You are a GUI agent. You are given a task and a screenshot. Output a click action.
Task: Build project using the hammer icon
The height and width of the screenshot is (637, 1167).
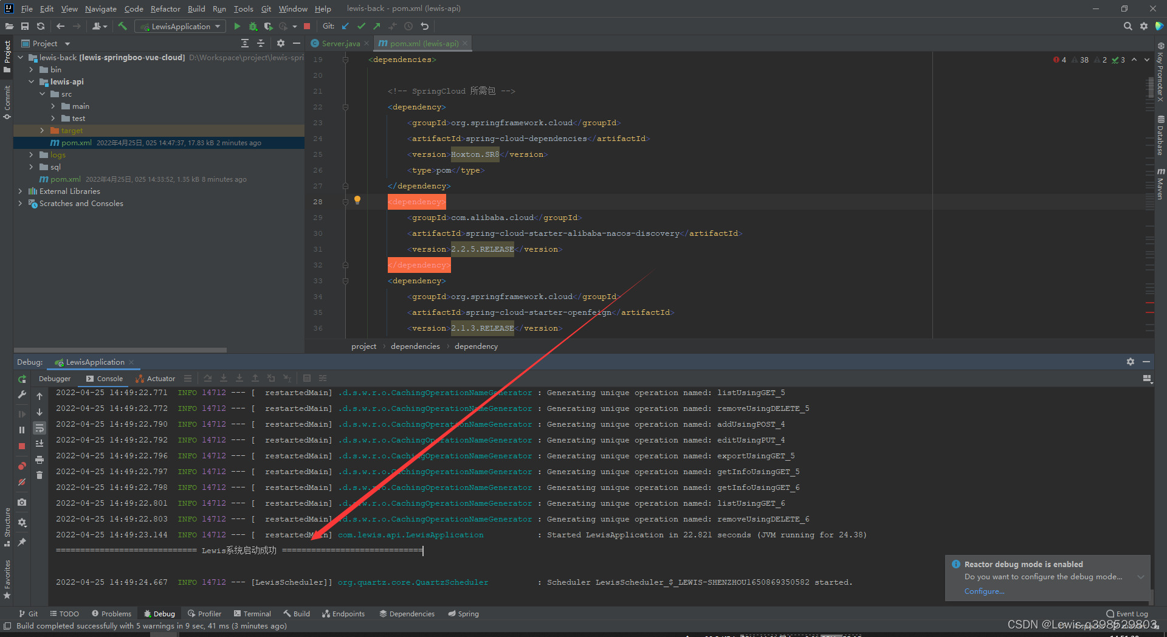point(122,26)
